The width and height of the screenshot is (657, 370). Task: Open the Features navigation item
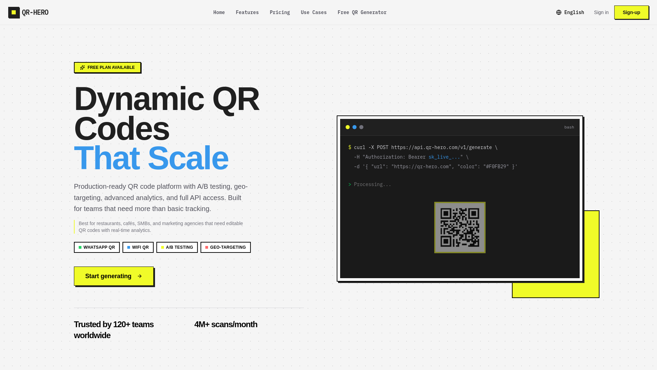(x=247, y=12)
